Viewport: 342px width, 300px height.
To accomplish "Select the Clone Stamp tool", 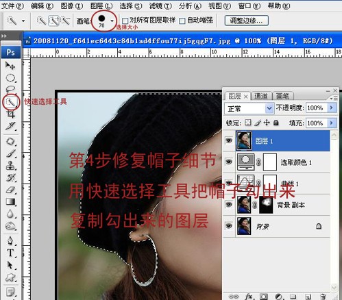I will (x=10, y=166).
